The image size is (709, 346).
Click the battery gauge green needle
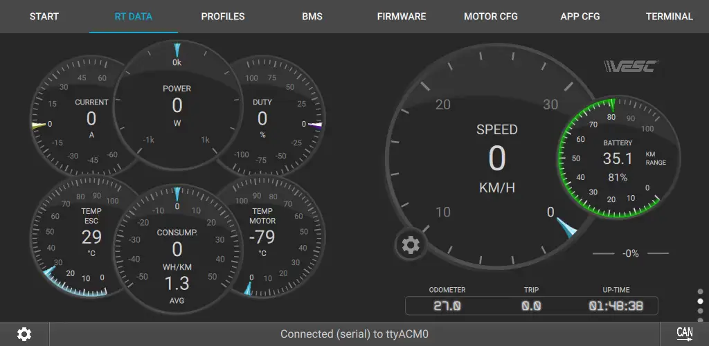click(613, 105)
